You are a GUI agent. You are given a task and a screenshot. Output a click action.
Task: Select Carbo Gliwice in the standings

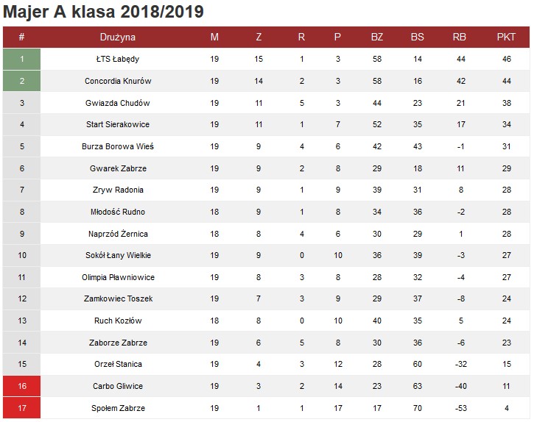(118, 386)
